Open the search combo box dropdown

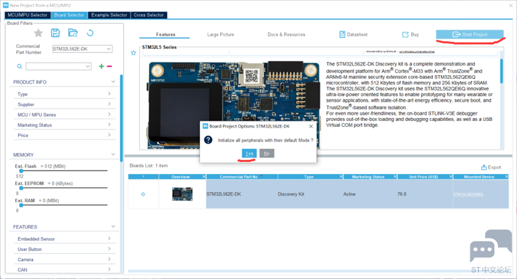[88, 66]
